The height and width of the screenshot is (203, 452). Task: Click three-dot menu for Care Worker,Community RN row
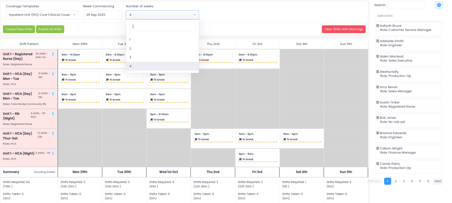pos(53,94)
